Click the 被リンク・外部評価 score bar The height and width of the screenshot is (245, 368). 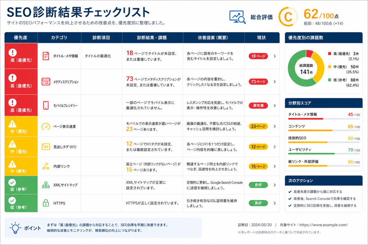[324, 166]
